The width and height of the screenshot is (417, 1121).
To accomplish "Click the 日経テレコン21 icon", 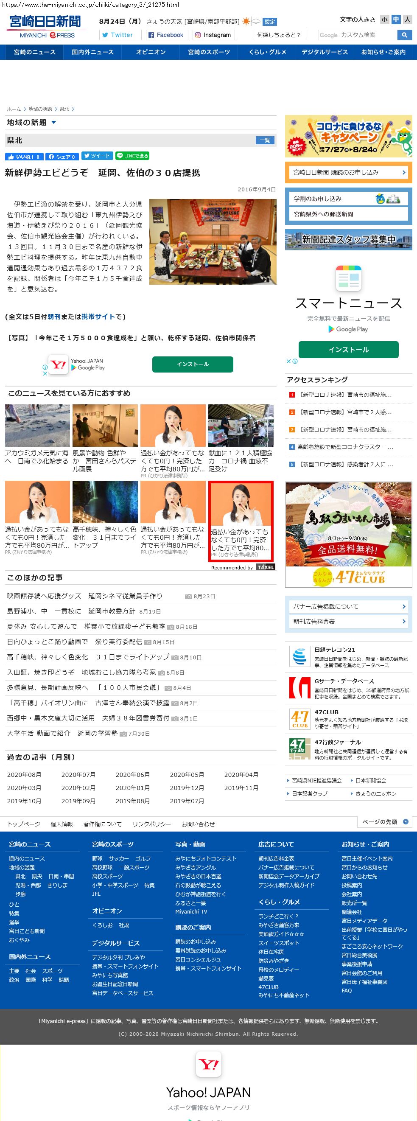I will [299, 657].
